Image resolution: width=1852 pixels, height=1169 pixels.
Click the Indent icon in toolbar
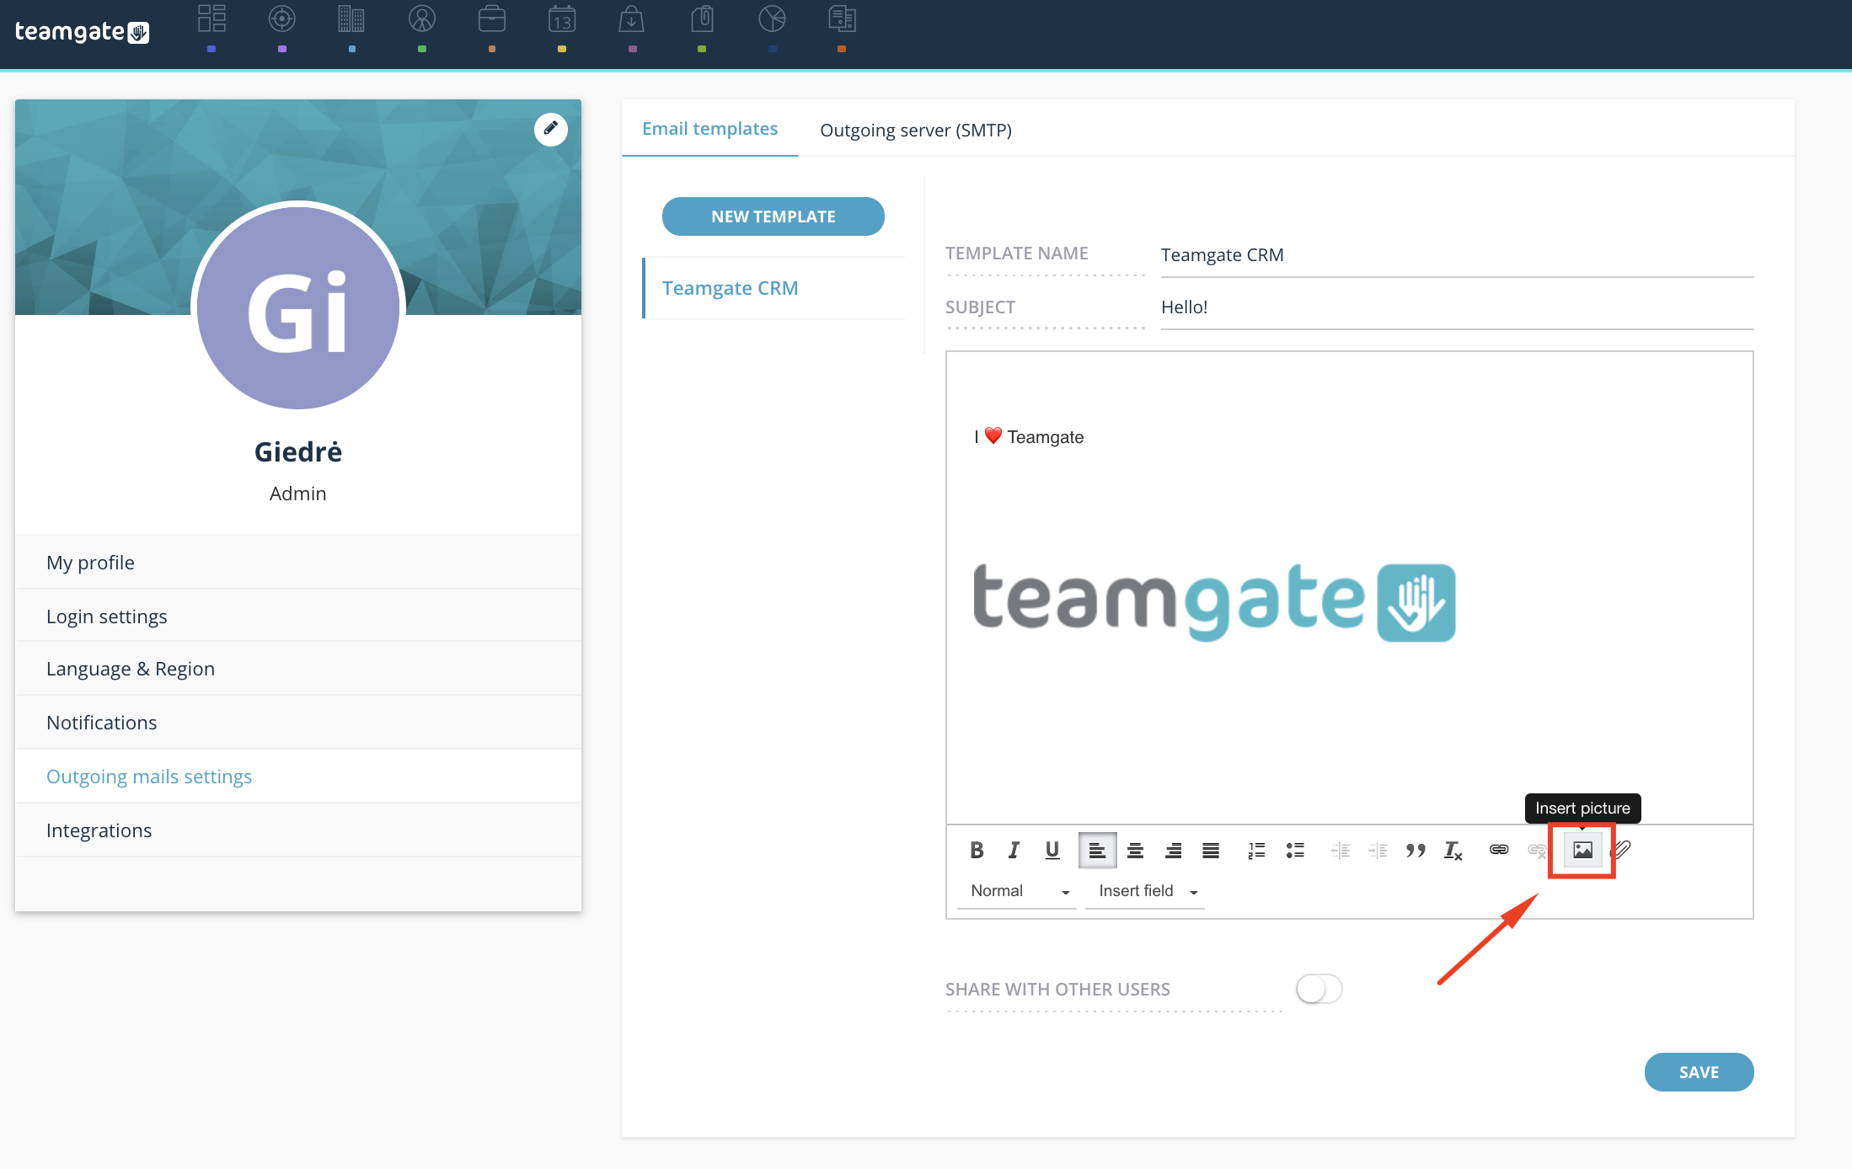[x=1378, y=851]
